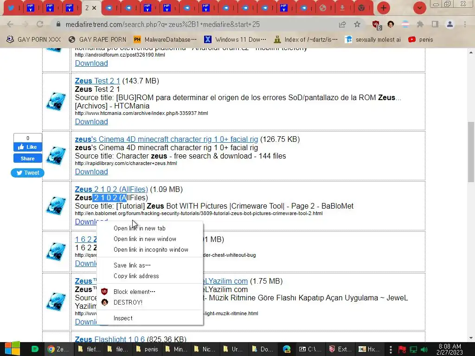
Task: Open the Windows 11 Dow… bookmark
Action: [235, 40]
